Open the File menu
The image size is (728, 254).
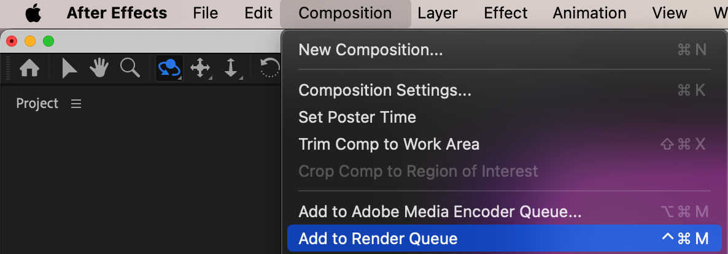205,13
